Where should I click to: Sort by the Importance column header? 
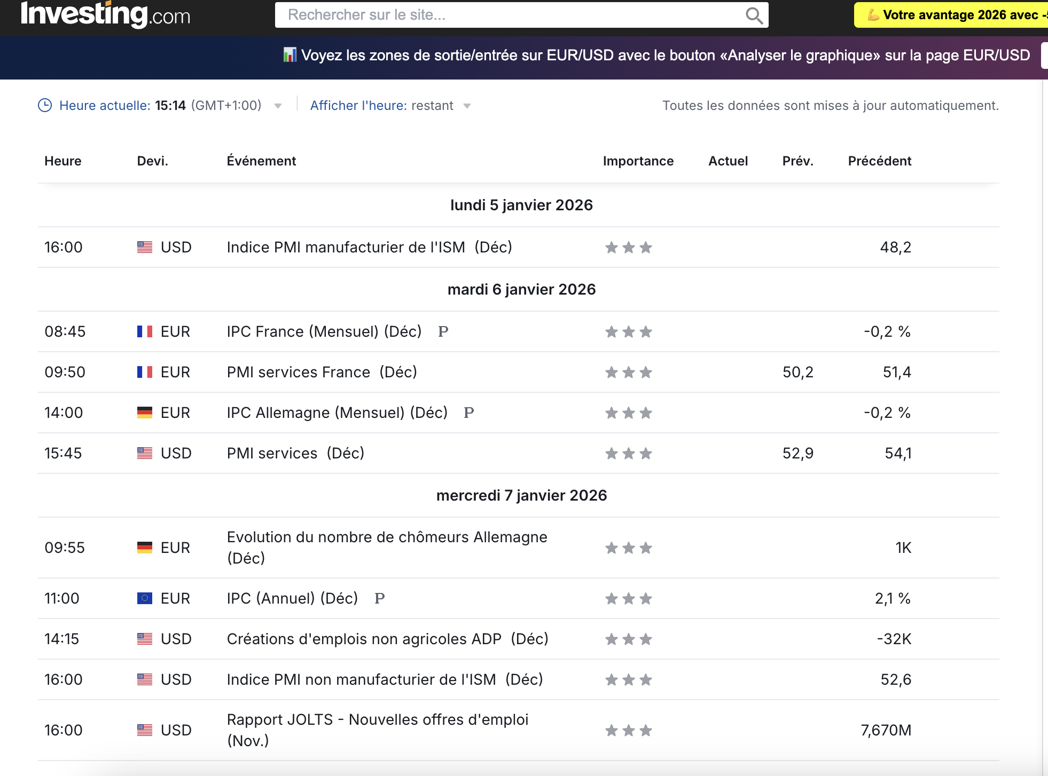pos(638,161)
